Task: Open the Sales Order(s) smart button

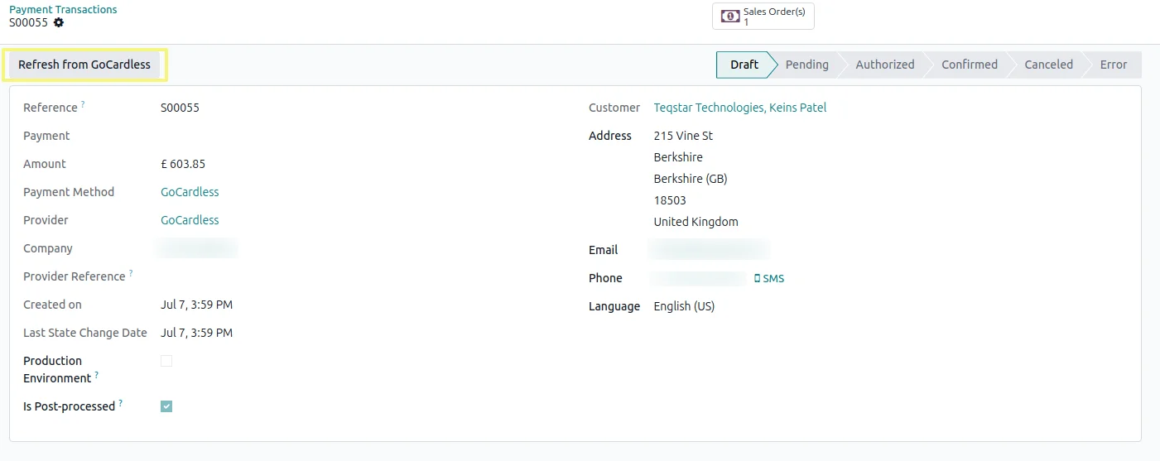Action: [x=763, y=17]
